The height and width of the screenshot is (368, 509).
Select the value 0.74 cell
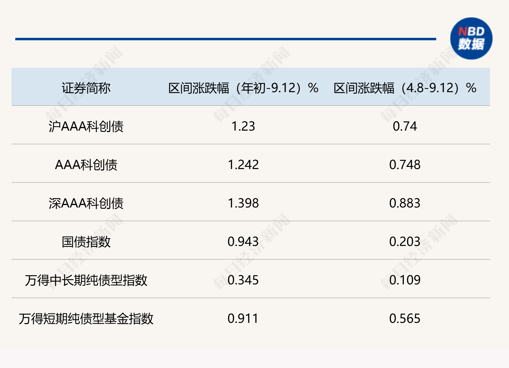click(x=405, y=126)
